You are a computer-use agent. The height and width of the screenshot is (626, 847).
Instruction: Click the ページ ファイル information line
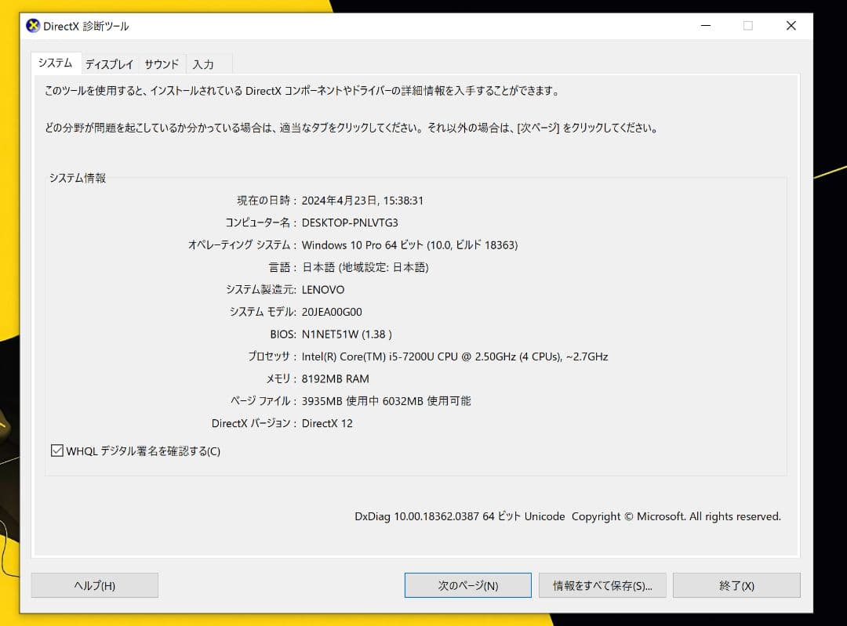[384, 400]
